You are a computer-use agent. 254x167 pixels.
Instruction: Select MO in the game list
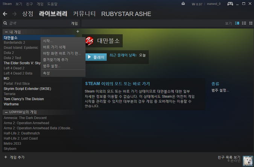click(x=6, y=78)
